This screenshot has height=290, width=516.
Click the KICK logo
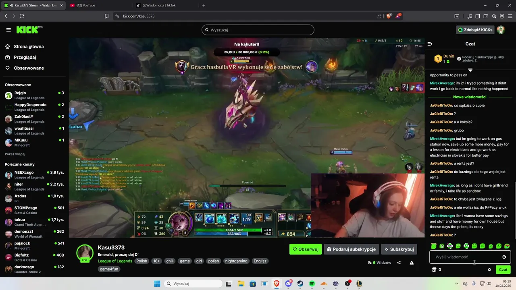pos(29,30)
